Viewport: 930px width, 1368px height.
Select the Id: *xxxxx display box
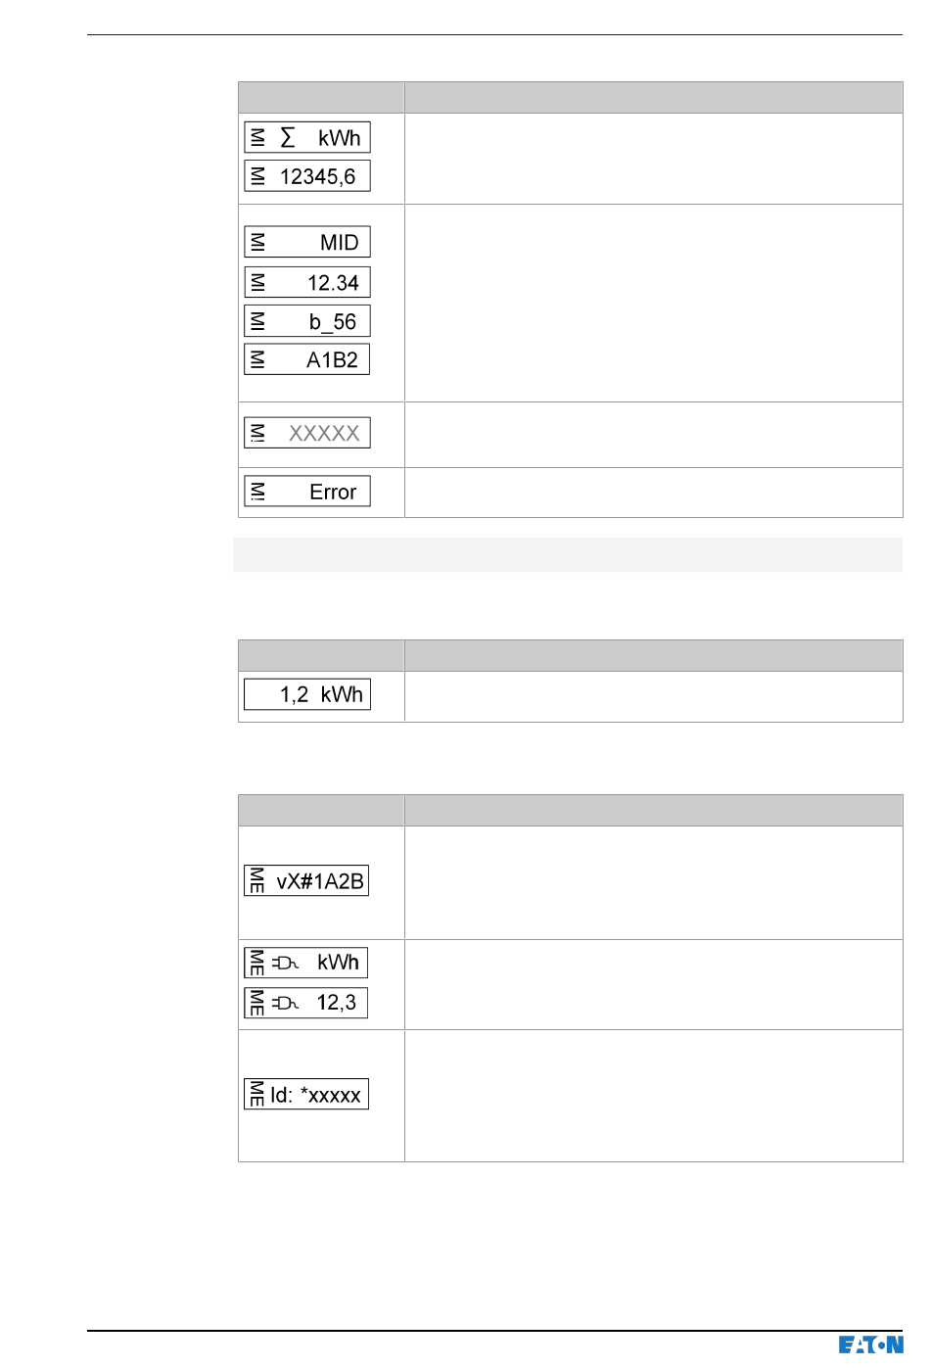click(306, 1094)
